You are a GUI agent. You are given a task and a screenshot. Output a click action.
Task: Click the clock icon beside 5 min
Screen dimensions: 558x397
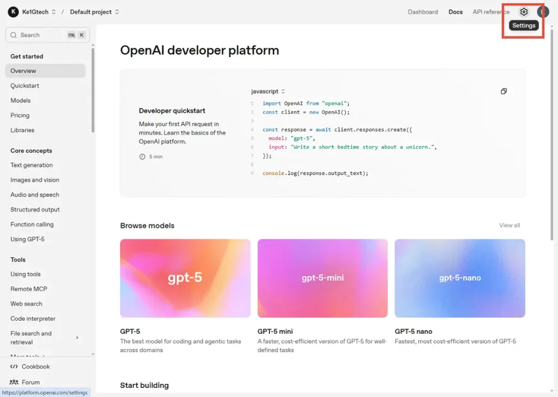[142, 156]
